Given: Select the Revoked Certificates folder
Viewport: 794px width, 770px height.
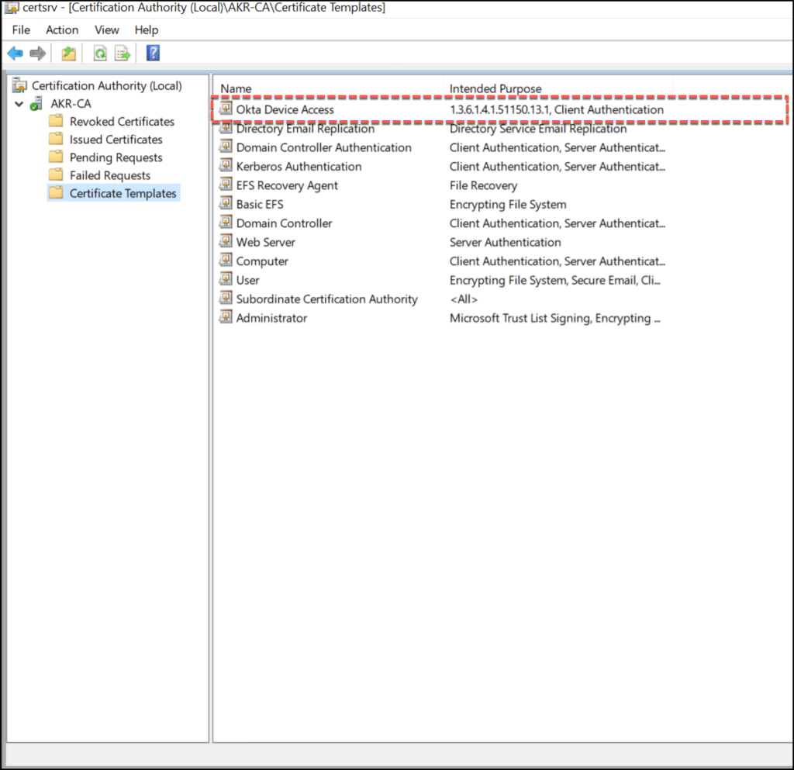Looking at the screenshot, I should pyautogui.click(x=122, y=122).
